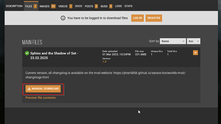Click the info circle icon

click(63, 18)
